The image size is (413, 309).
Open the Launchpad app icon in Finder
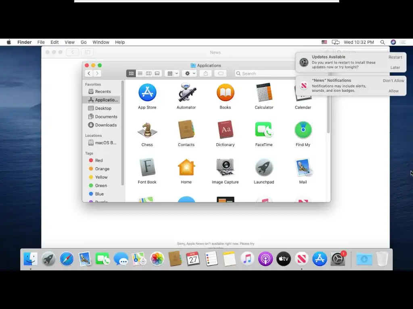coord(264,167)
